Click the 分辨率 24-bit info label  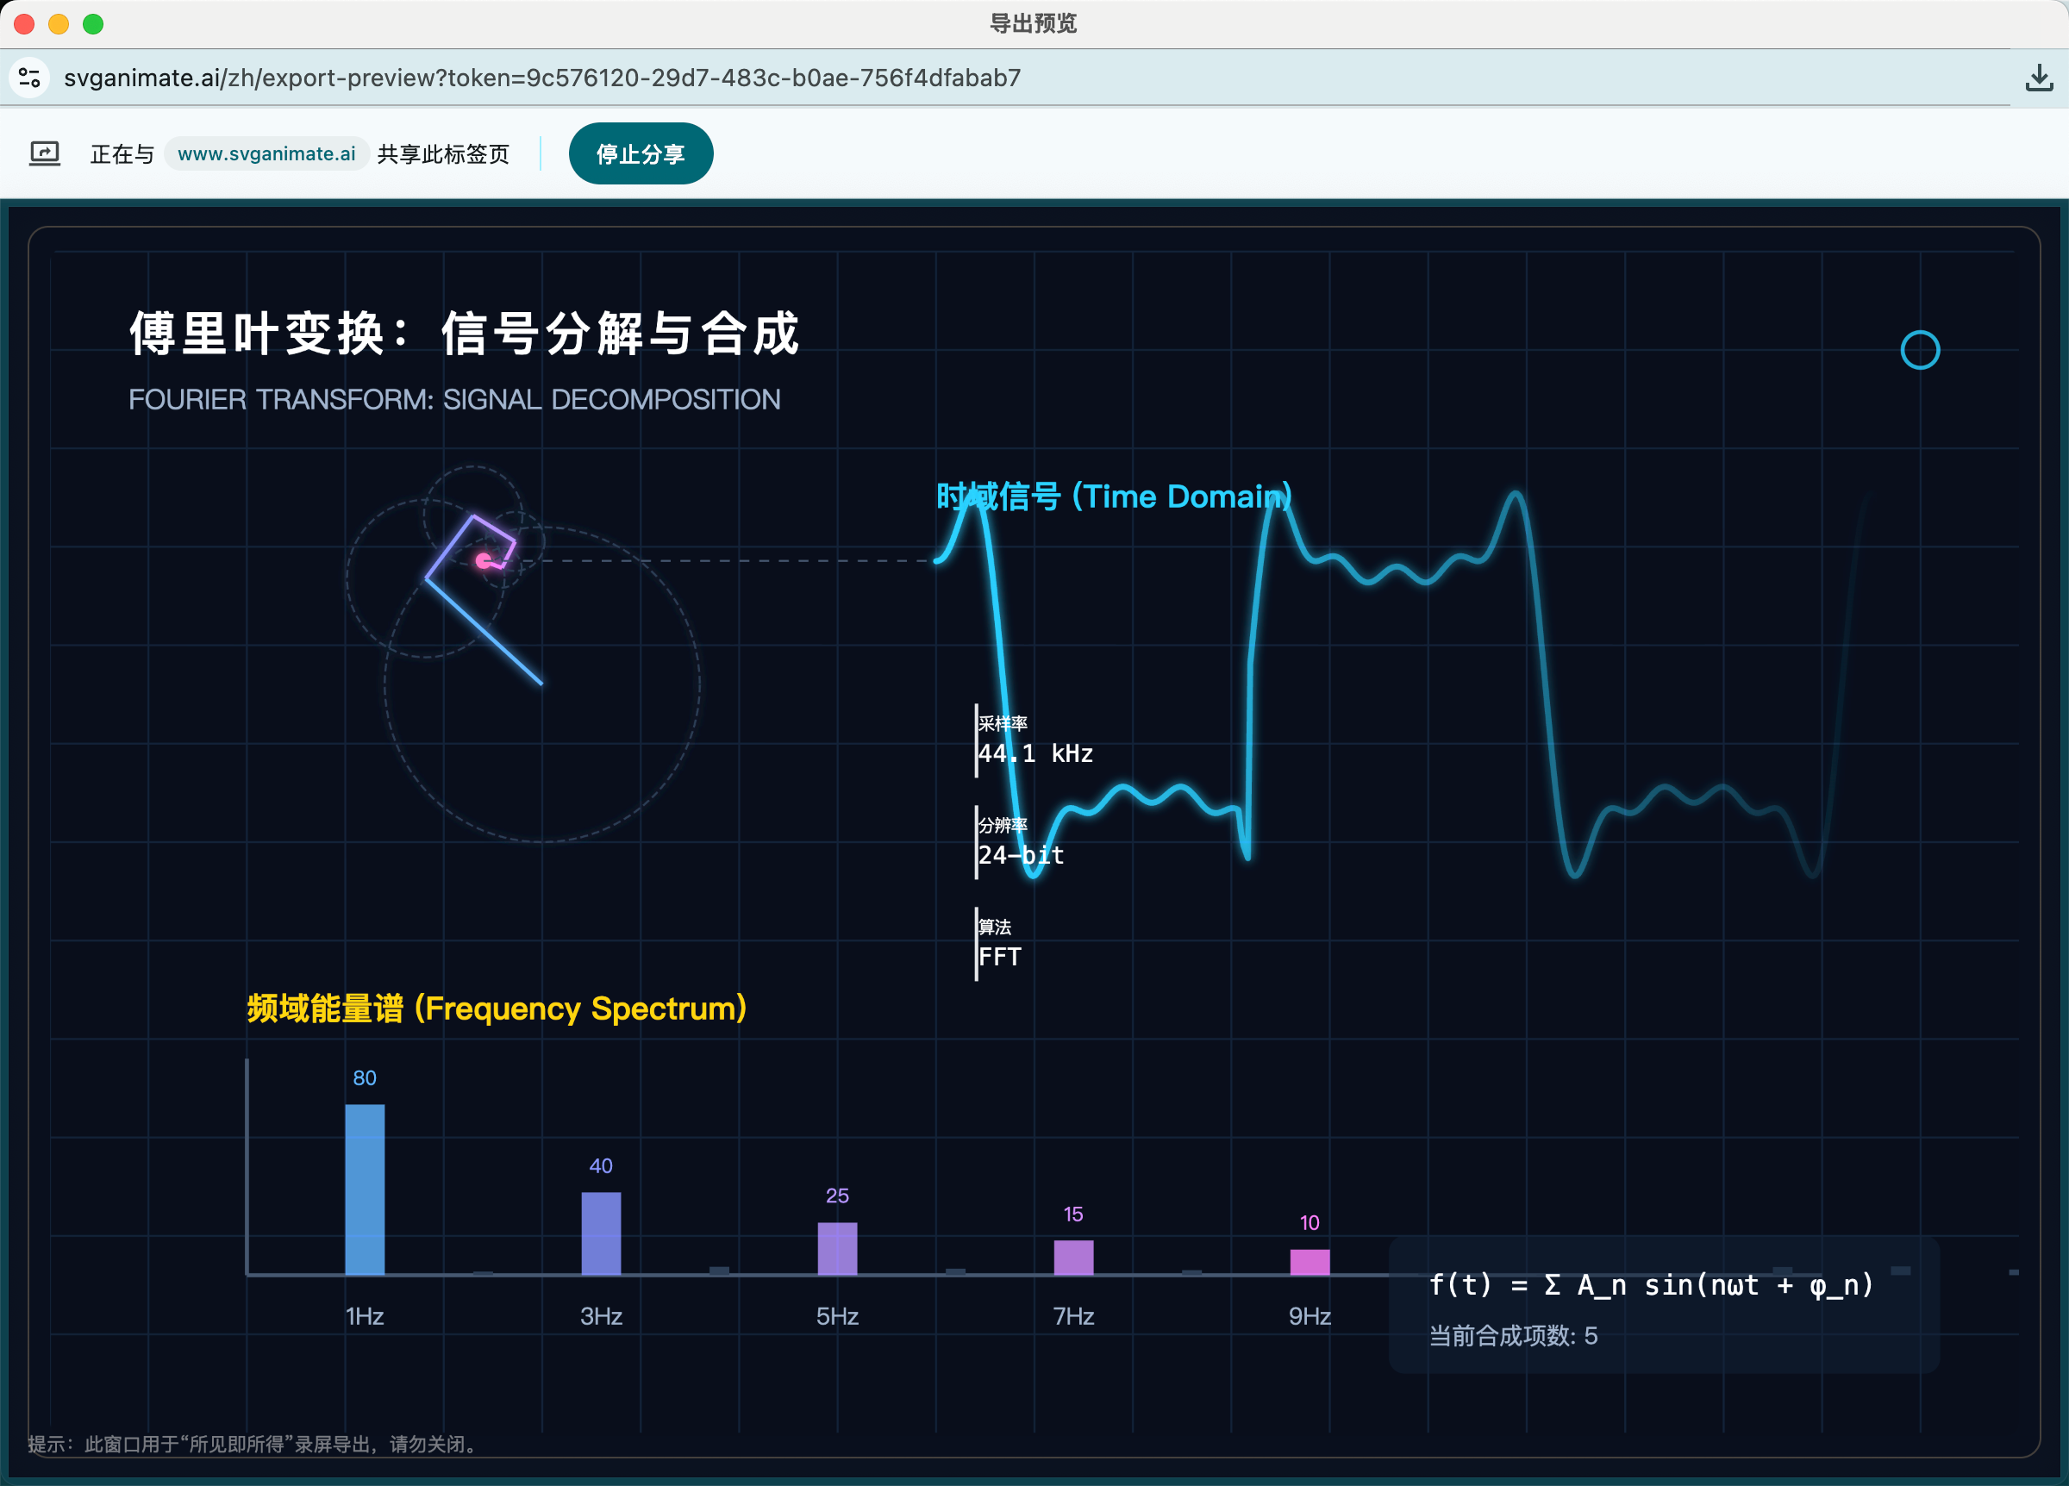[x=1020, y=842]
